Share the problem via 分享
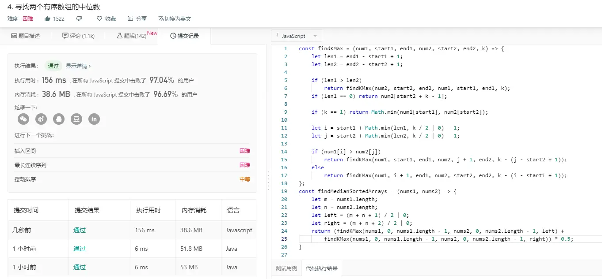Image resolution: width=602 pixels, height=279 pixels. (x=137, y=19)
